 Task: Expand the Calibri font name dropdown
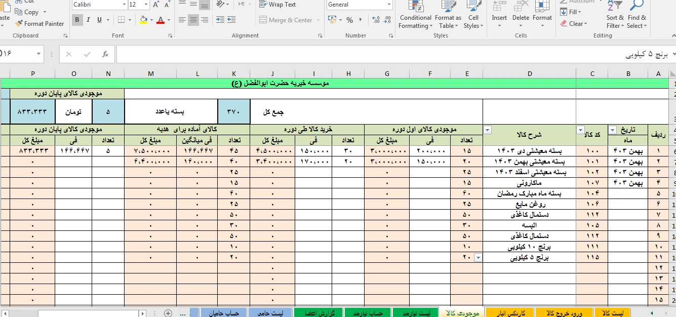coord(124,5)
